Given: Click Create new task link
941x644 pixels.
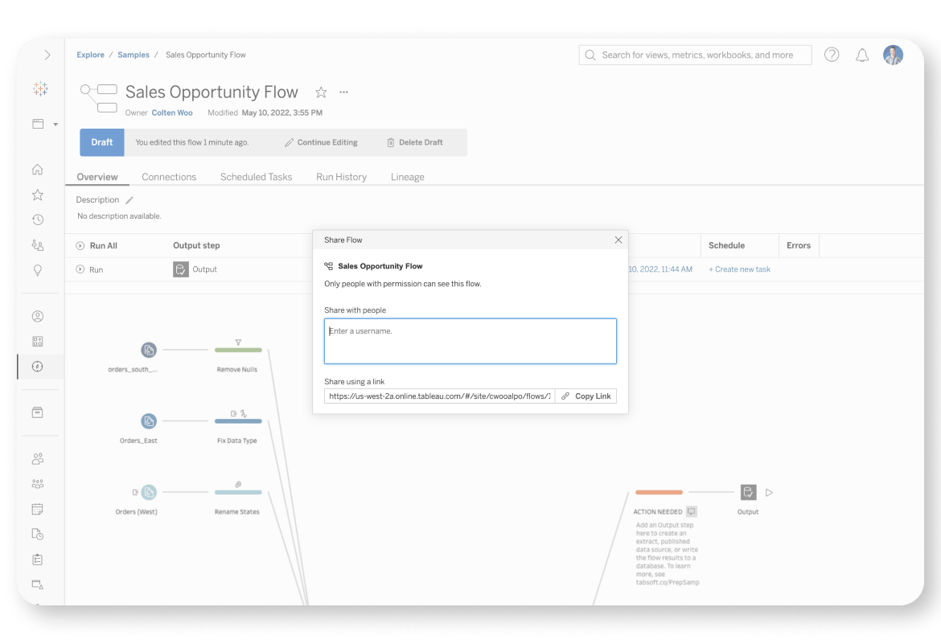Looking at the screenshot, I should coord(739,269).
